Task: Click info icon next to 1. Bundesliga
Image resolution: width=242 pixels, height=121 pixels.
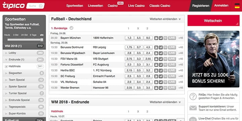Action: (71, 28)
